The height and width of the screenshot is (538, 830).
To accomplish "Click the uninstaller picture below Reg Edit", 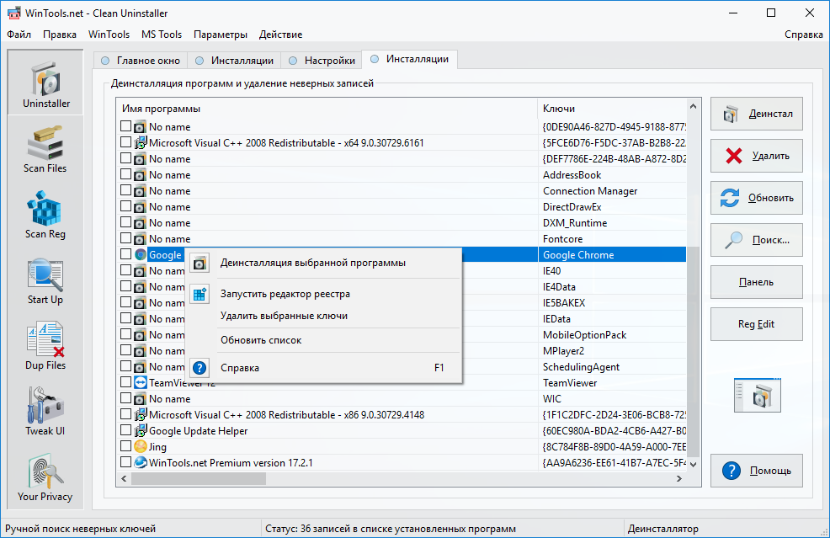I will 757,395.
